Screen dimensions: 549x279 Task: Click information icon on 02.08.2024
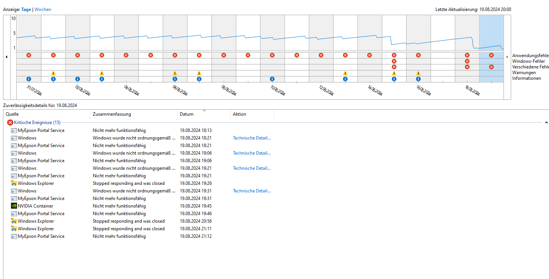(x=78, y=79)
